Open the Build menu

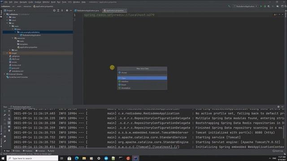[53, 2]
